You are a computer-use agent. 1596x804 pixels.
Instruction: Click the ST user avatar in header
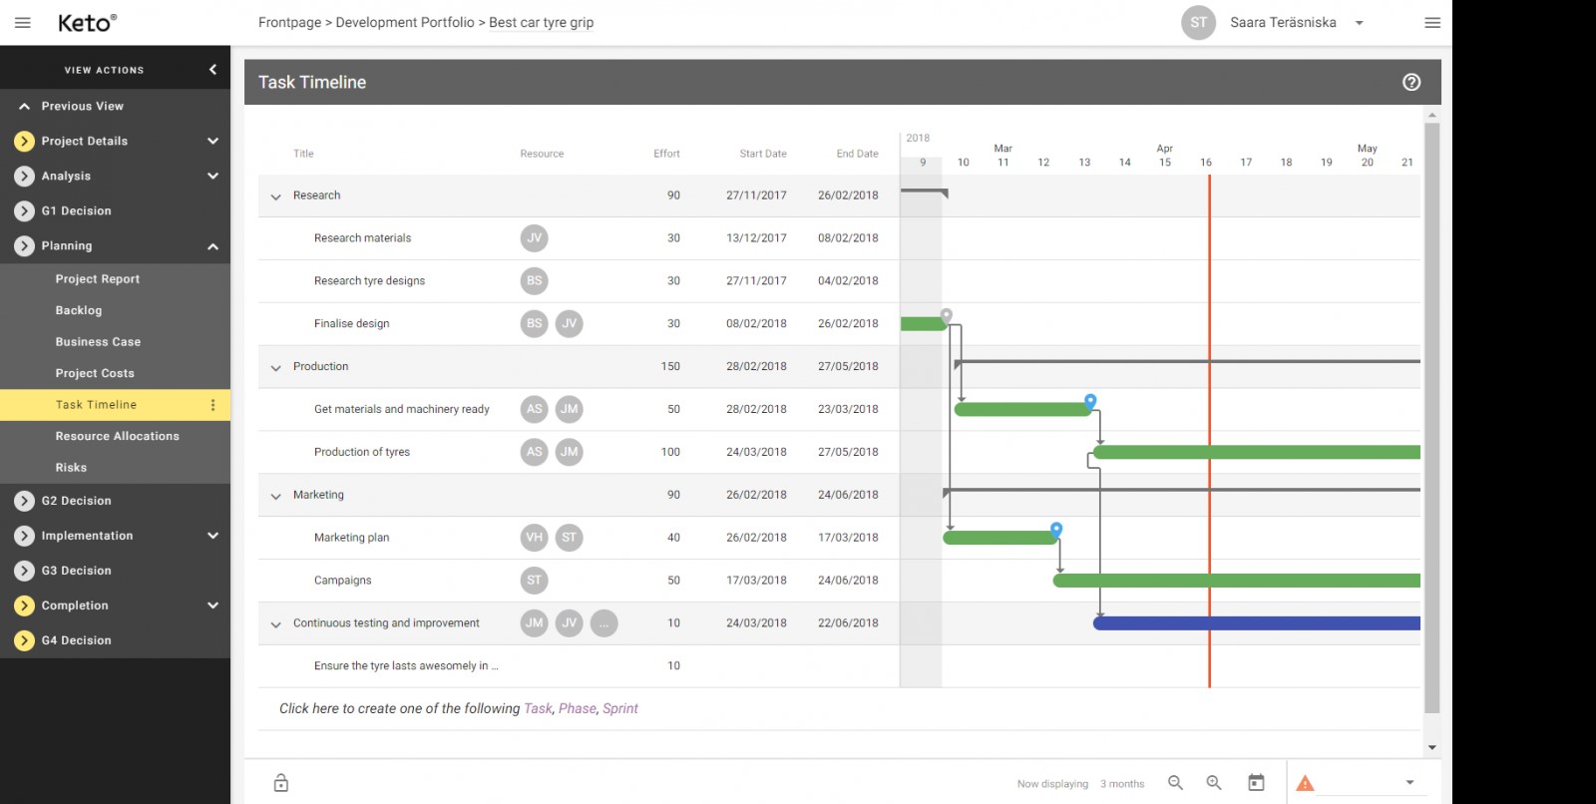pos(1198,22)
